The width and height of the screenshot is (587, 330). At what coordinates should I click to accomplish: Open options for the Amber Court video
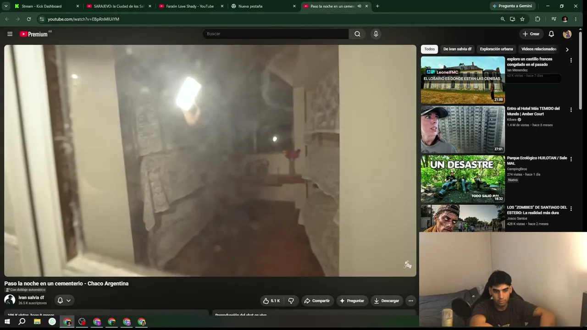571,110
